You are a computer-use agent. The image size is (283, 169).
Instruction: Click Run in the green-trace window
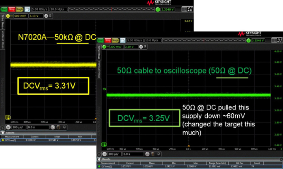tap(101, 40)
